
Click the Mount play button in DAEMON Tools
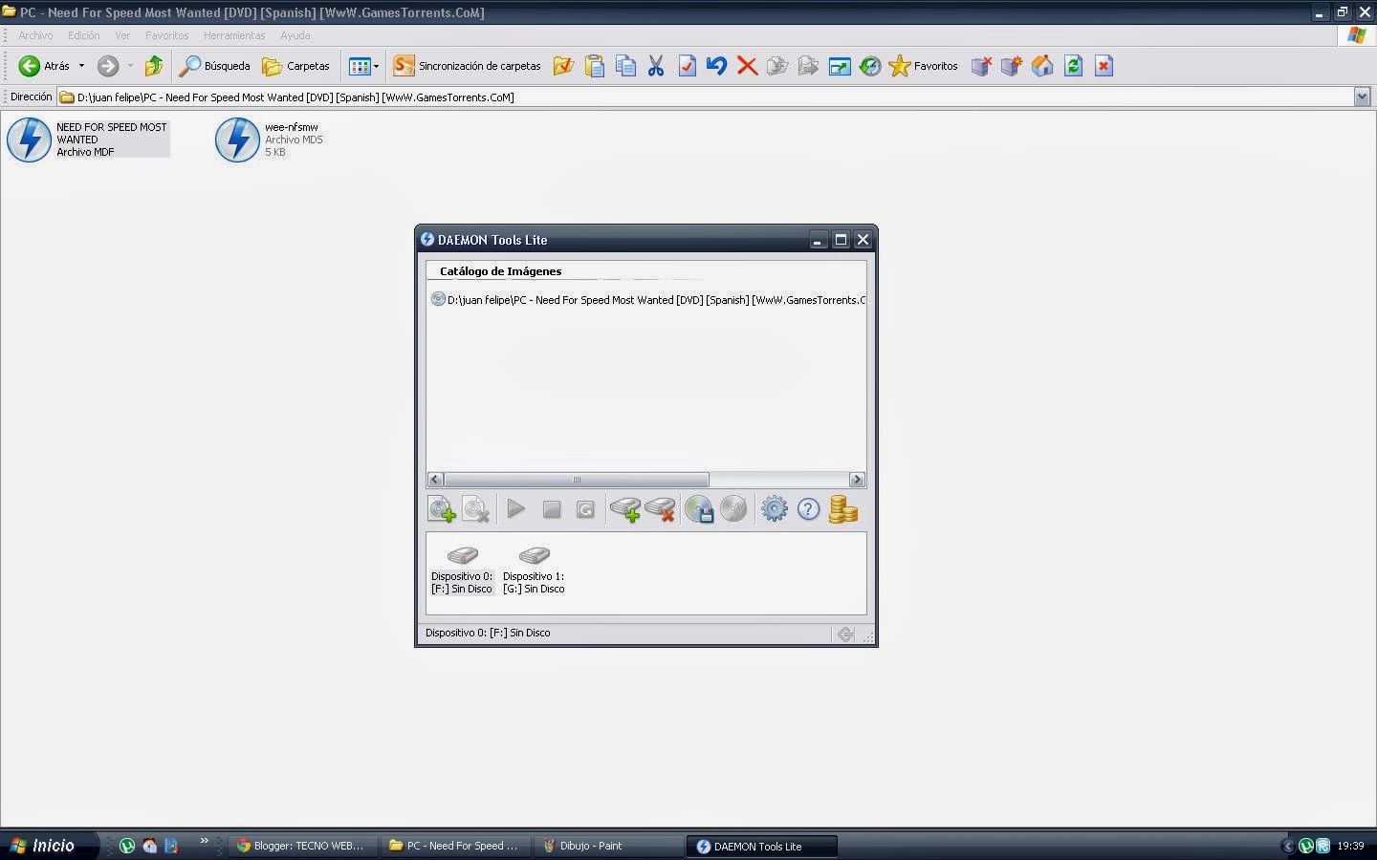(x=516, y=509)
